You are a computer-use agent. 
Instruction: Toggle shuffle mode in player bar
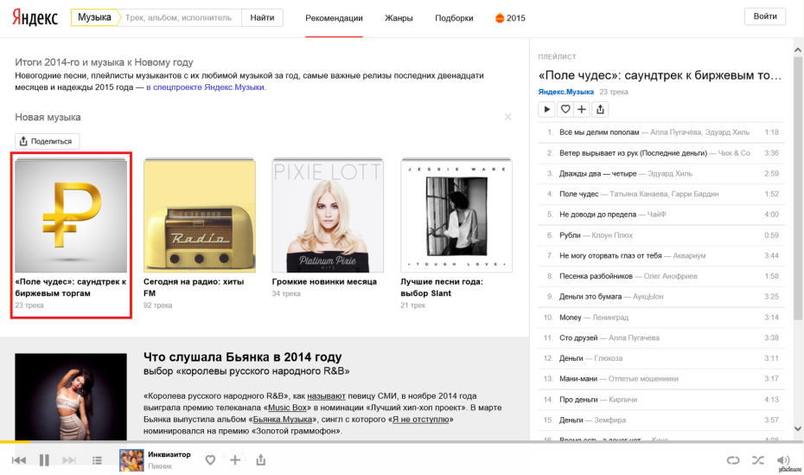coord(758,460)
